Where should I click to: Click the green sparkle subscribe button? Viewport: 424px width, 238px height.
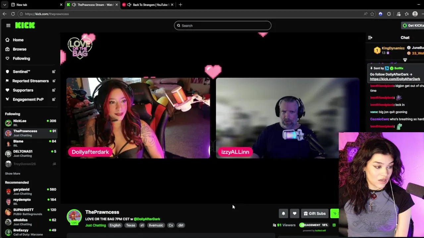point(335,214)
